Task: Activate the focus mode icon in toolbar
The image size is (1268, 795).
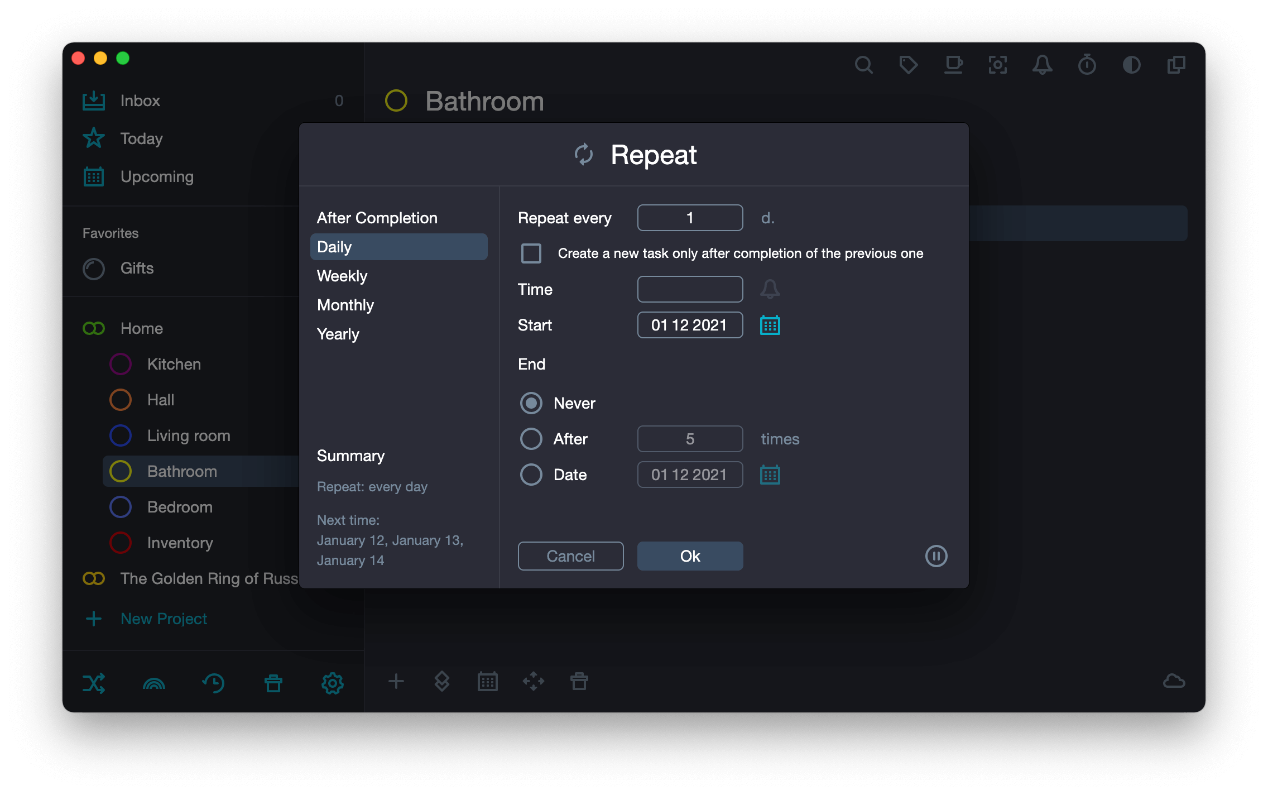Action: [x=998, y=65]
